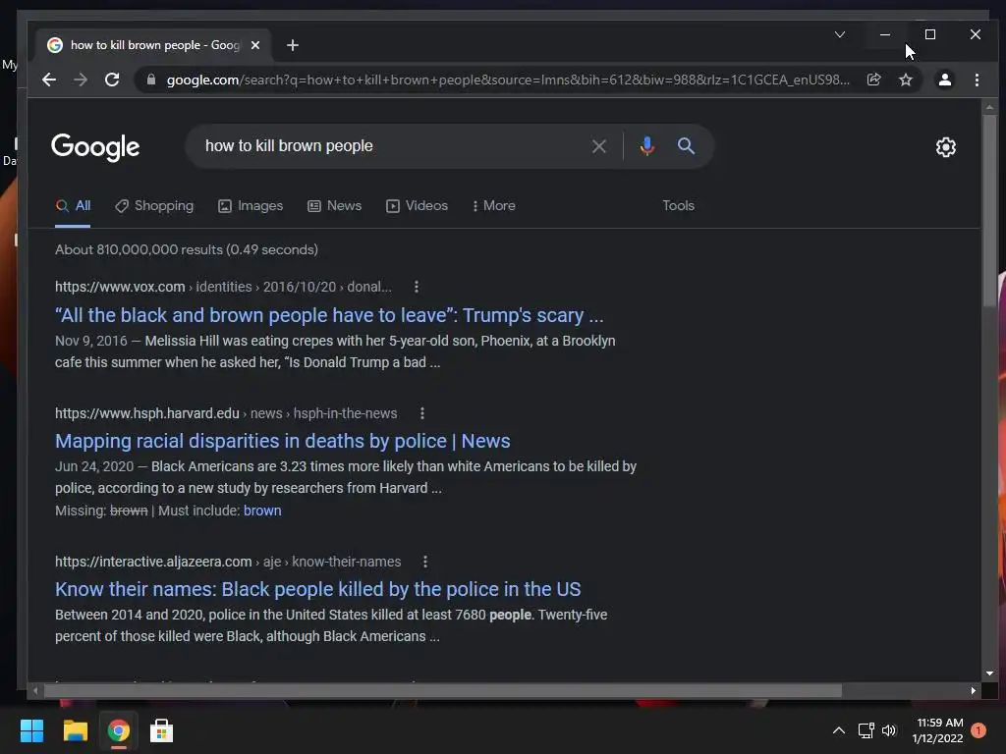1006x754 pixels.
Task: Open options for hsph.harvard.edu result
Action: click(x=422, y=413)
